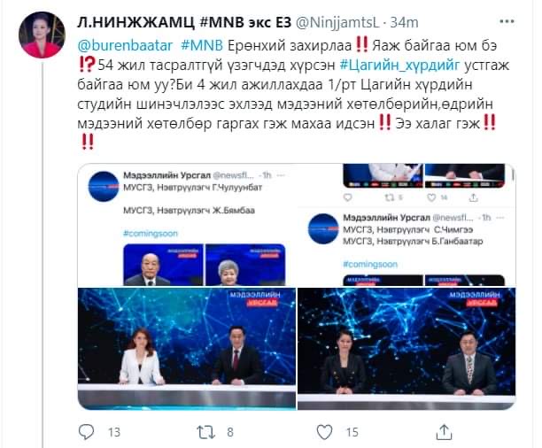542x448 pixels.
Task: Open the bottom-left studio photo with two anchors
Action: coord(187,349)
